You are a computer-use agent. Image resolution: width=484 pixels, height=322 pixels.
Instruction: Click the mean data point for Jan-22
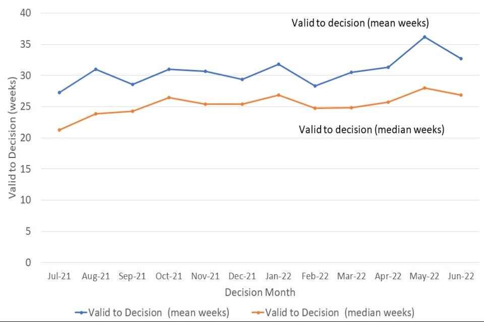coord(278,64)
